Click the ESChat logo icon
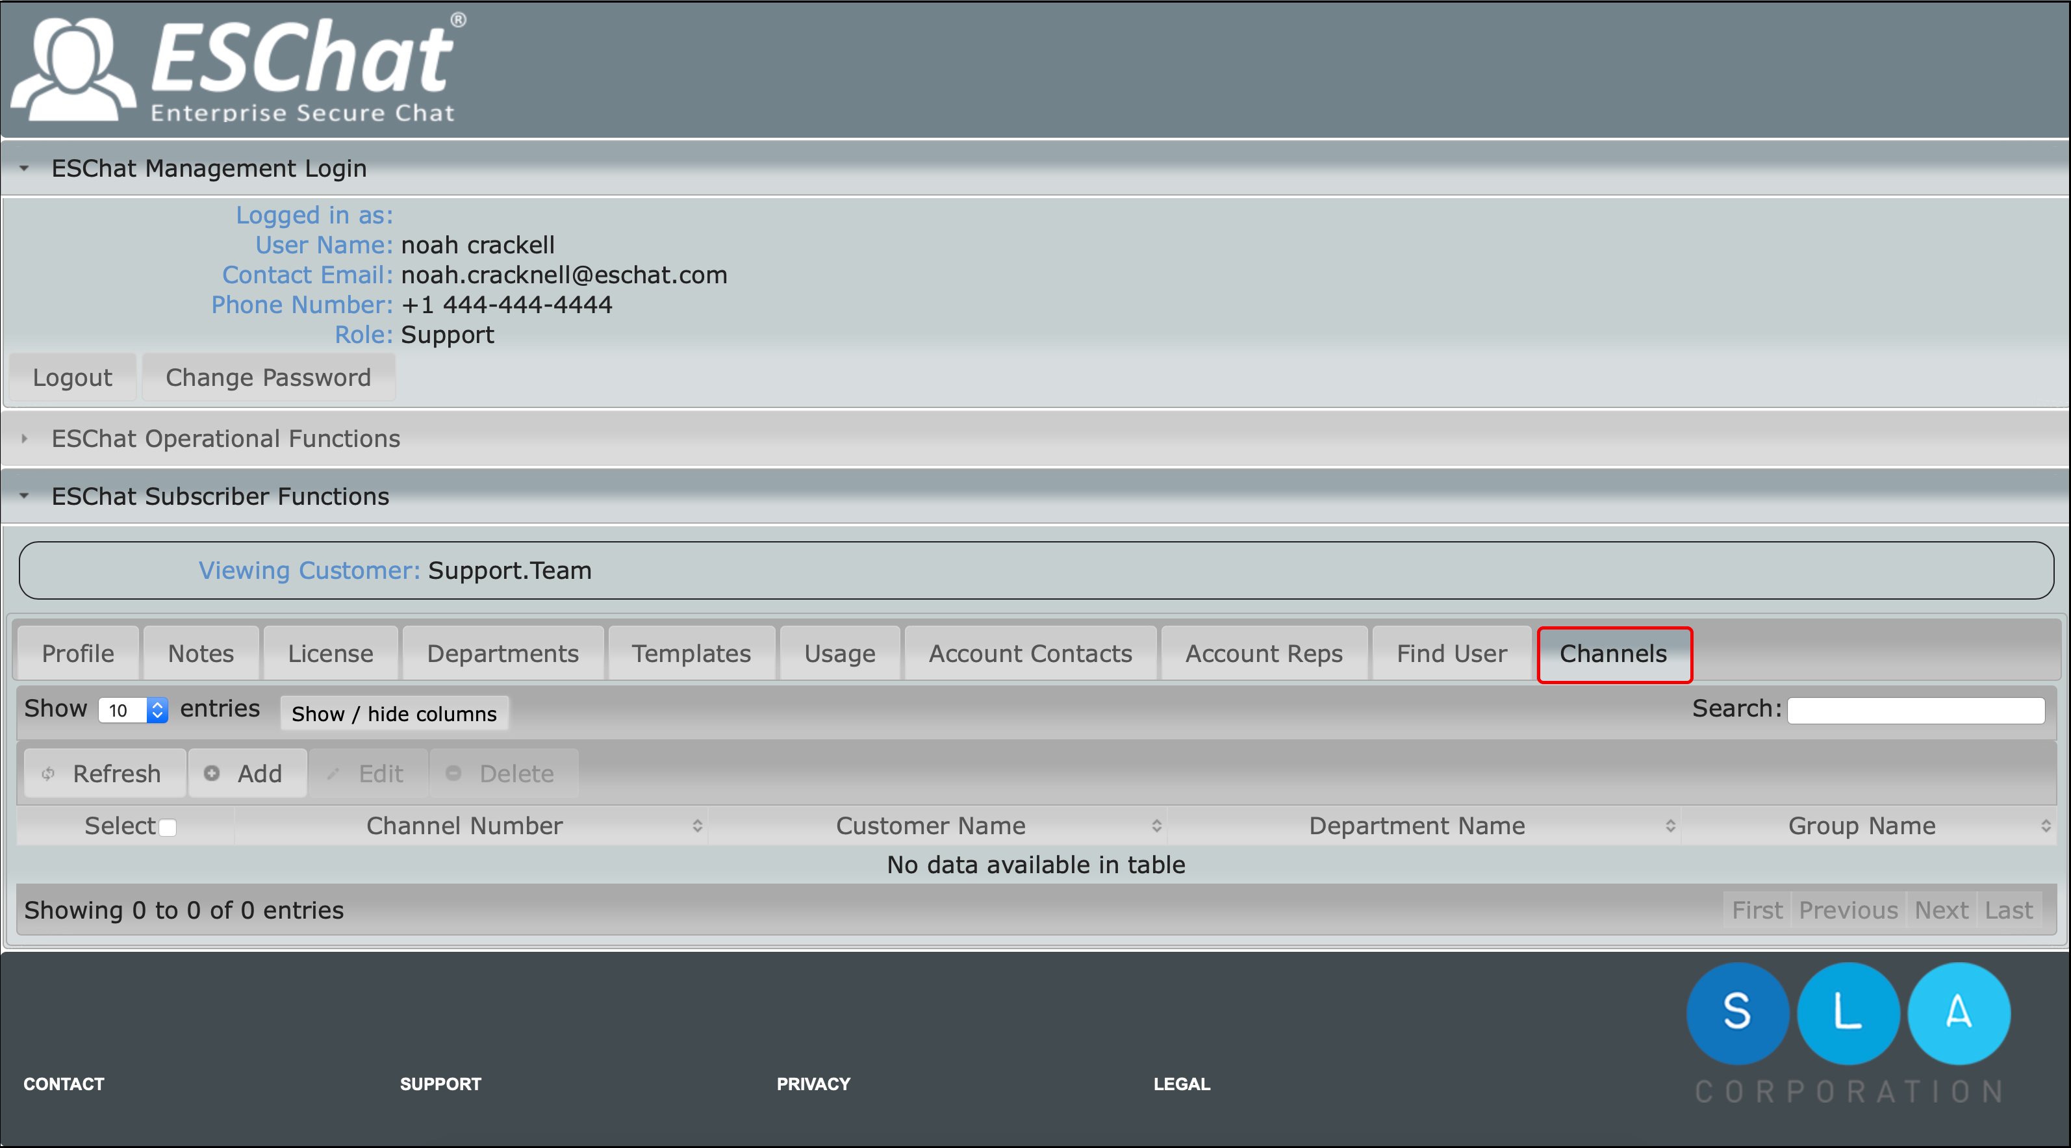 point(74,70)
